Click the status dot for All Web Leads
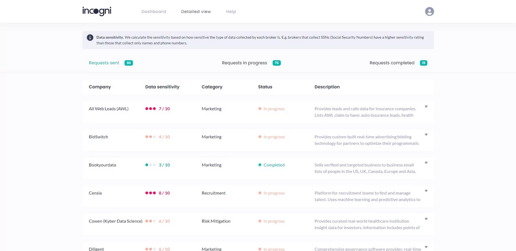Image resolution: width=516 pixels, height=251 pixels. click(x=260, y=109)
